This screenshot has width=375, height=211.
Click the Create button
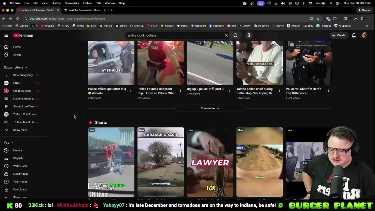pos(339,35)
